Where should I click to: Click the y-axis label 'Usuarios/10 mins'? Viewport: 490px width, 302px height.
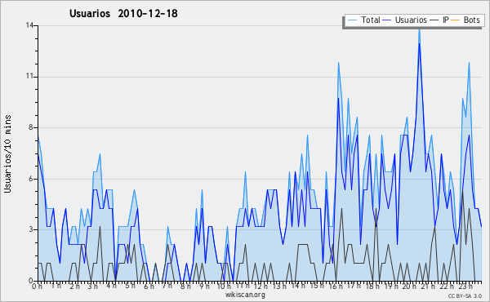coord(7,154)
